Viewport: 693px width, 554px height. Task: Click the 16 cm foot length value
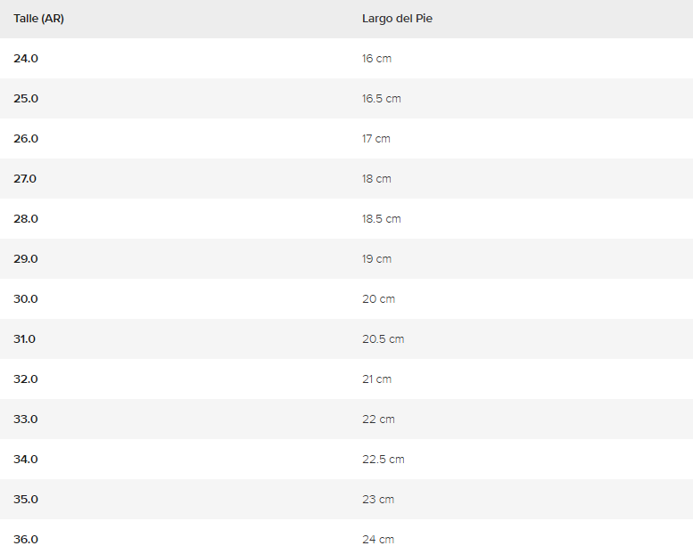(376, 59)
